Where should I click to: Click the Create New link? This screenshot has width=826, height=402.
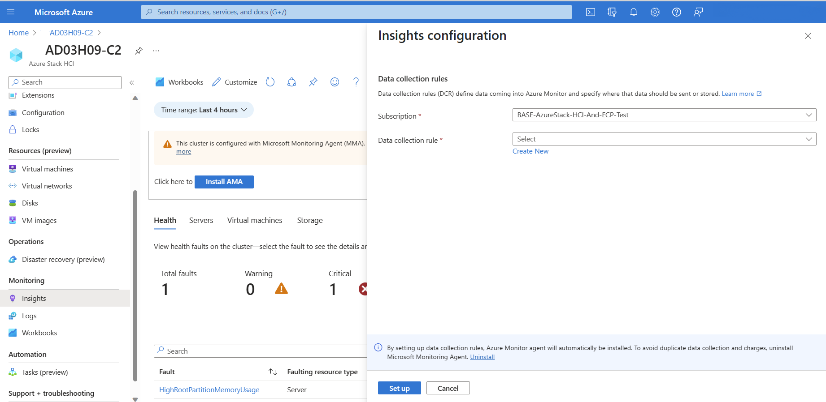coord(530,151)
